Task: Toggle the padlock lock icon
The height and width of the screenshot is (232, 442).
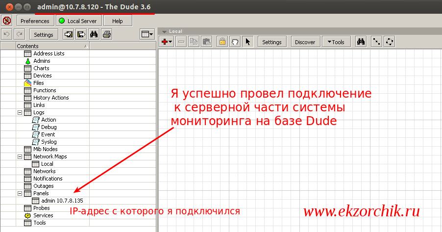Action: point(222,42)
